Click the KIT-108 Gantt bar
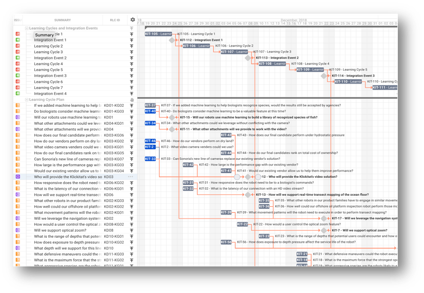The width and height of the screenshot is (424, 293). [272, 63]
